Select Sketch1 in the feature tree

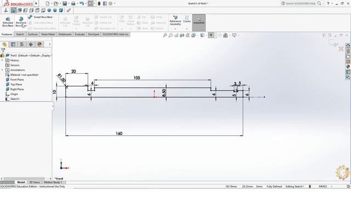click(x=15, y=99)
